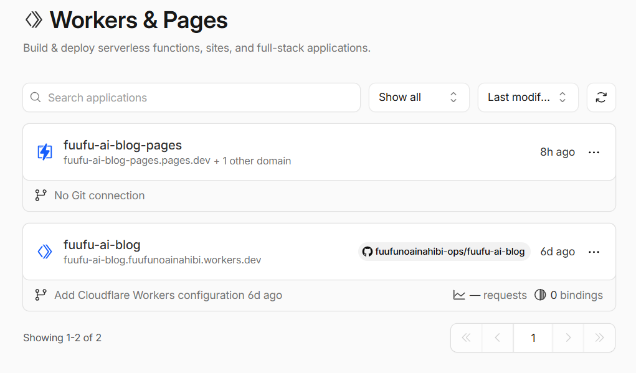Screen dimensions: 636x373
Task: Click fuufu-ai-blog-pages.pages.dev domain text
Action: [136, 161]
